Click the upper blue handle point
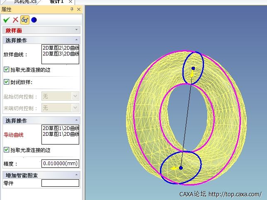The height and width of the screenshot is (200, 267). click(x=193, y=68)
